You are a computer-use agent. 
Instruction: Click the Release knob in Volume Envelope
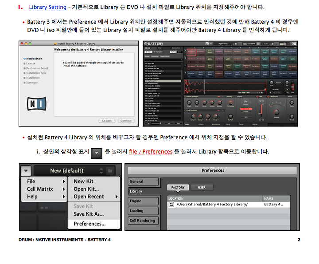220,102
